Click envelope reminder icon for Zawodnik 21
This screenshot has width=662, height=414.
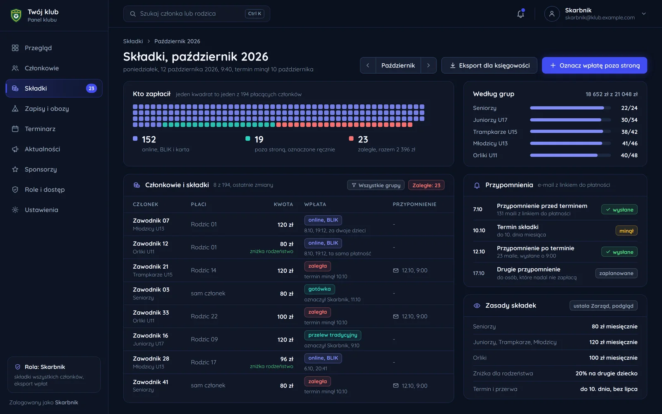click(x=396, y=270)
